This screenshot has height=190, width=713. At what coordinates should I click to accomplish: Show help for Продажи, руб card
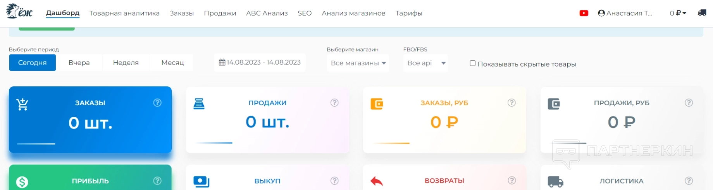click(689, 103)
